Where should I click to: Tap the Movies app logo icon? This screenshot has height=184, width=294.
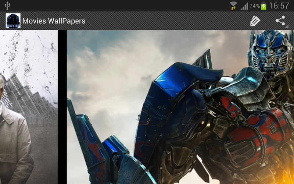point(13,21)
